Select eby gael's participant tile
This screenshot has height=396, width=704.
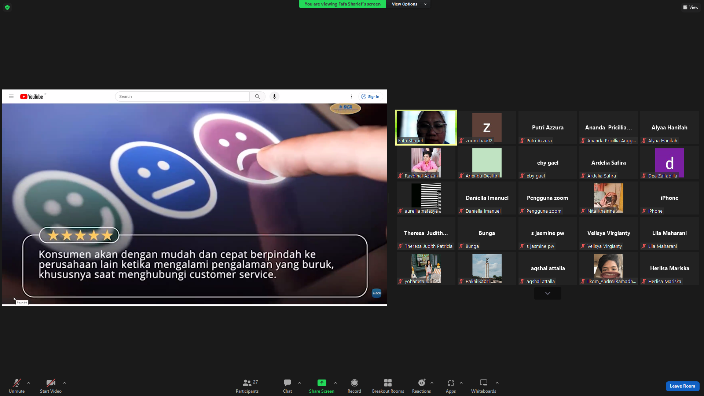[548, 163]
